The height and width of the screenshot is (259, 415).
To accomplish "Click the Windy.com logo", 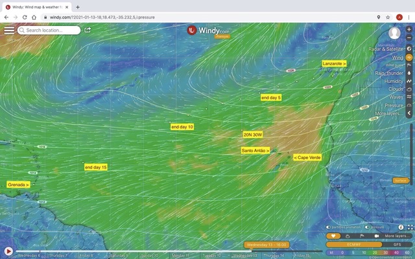I will tap(208, 30).
